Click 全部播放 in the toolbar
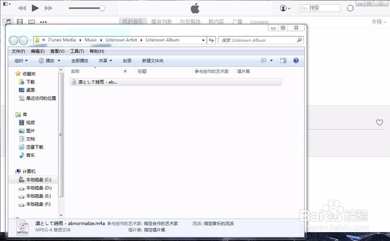Viewport: 390px width, 241px height. point(80,61)
